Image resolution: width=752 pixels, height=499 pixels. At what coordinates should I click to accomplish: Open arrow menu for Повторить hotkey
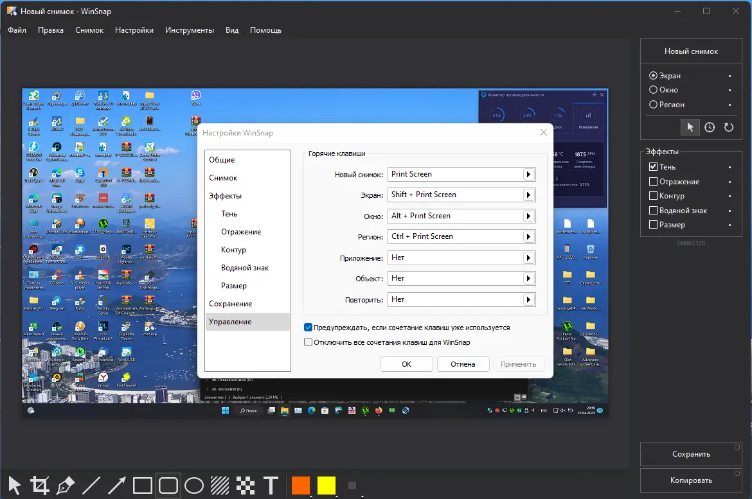[x=528, y=299]
